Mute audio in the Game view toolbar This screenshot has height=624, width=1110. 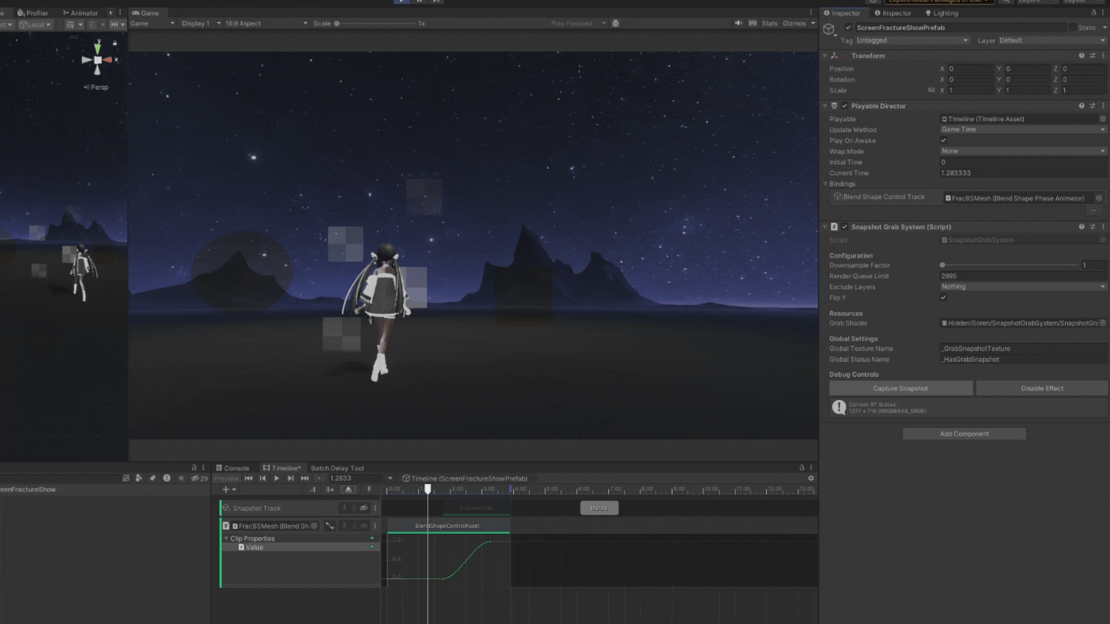click(x=738, y=23)
